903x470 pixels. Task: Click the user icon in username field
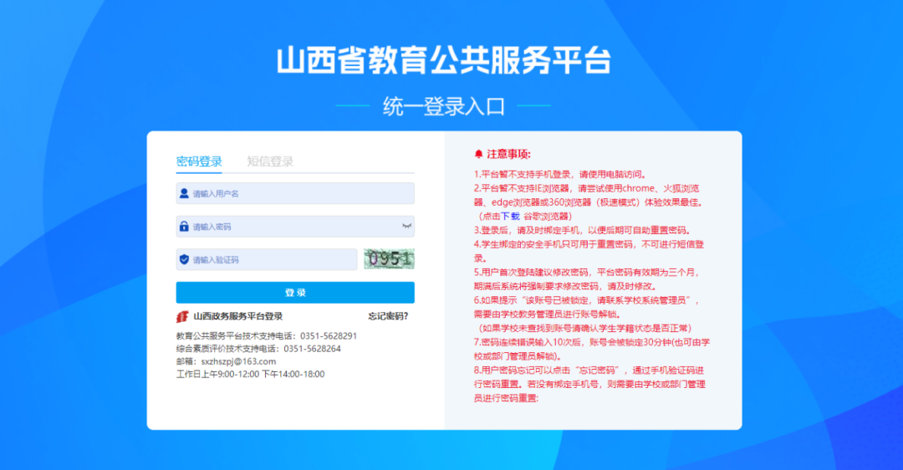click(184, 193)
